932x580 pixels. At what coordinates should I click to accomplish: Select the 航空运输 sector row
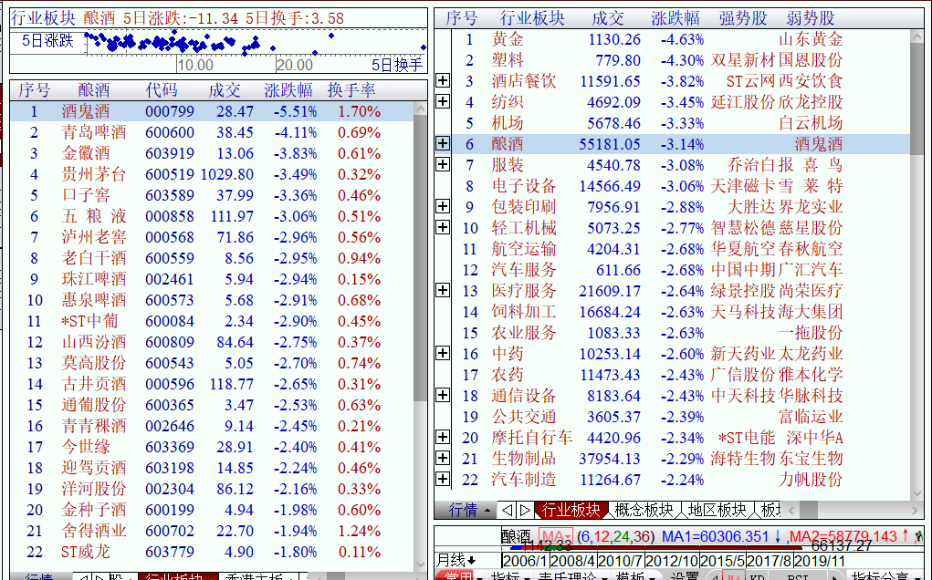coord(681,249)
